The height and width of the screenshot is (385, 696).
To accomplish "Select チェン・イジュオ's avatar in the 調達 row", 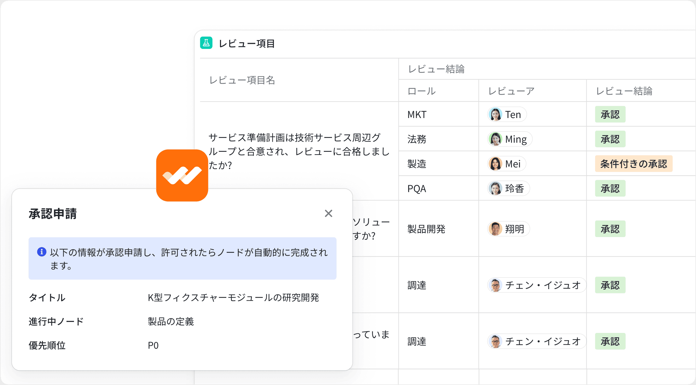I will 495,285.
